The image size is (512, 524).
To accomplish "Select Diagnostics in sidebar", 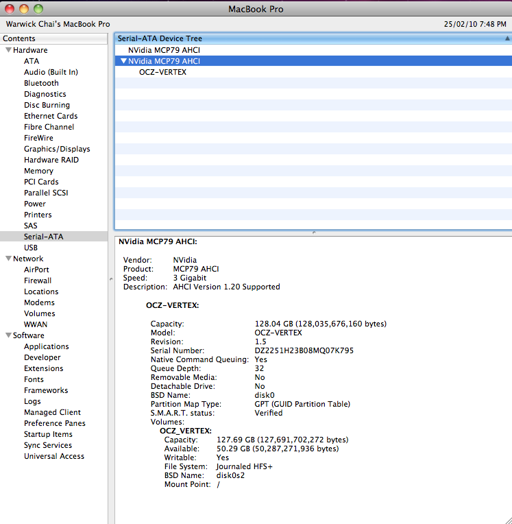I will coord(45,94).
